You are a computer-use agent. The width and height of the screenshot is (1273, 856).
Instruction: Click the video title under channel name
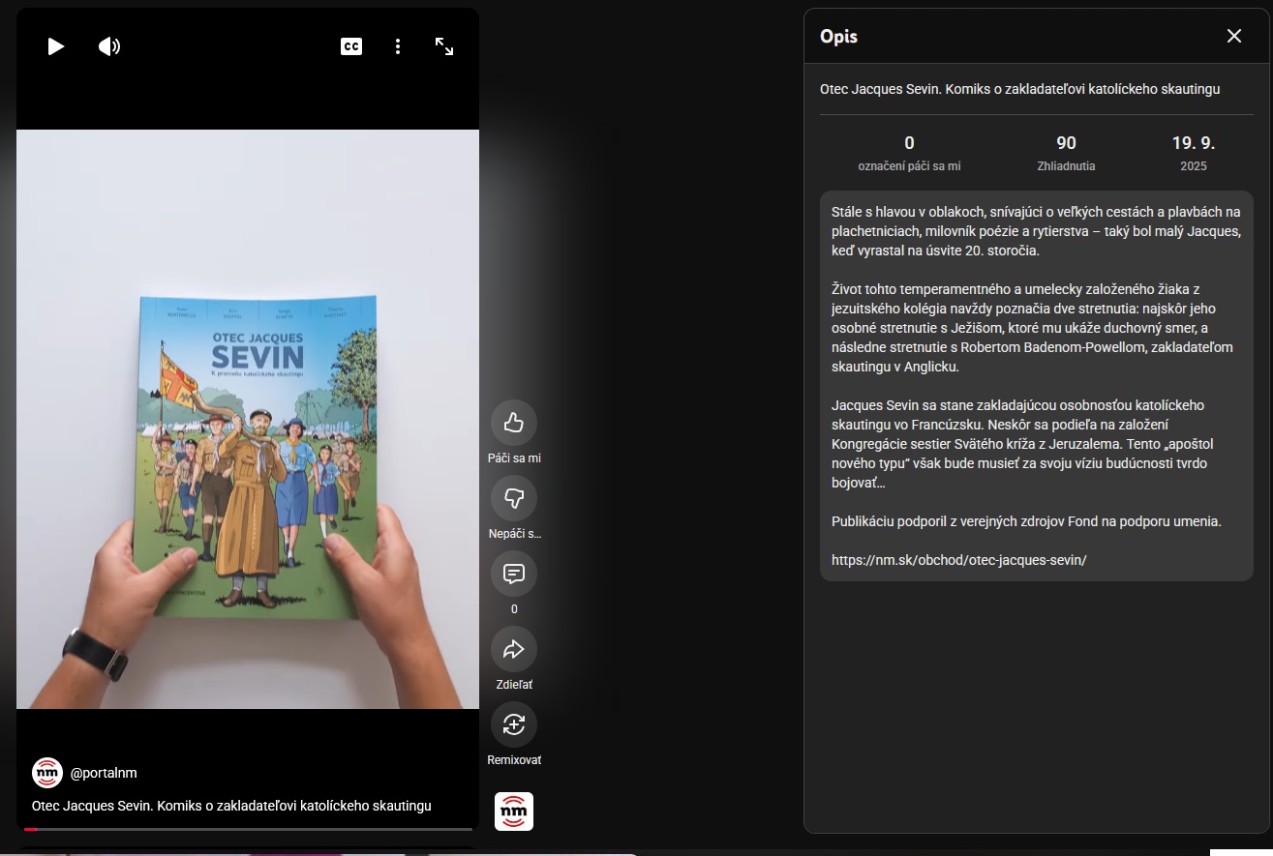click(x=231, y=806)
